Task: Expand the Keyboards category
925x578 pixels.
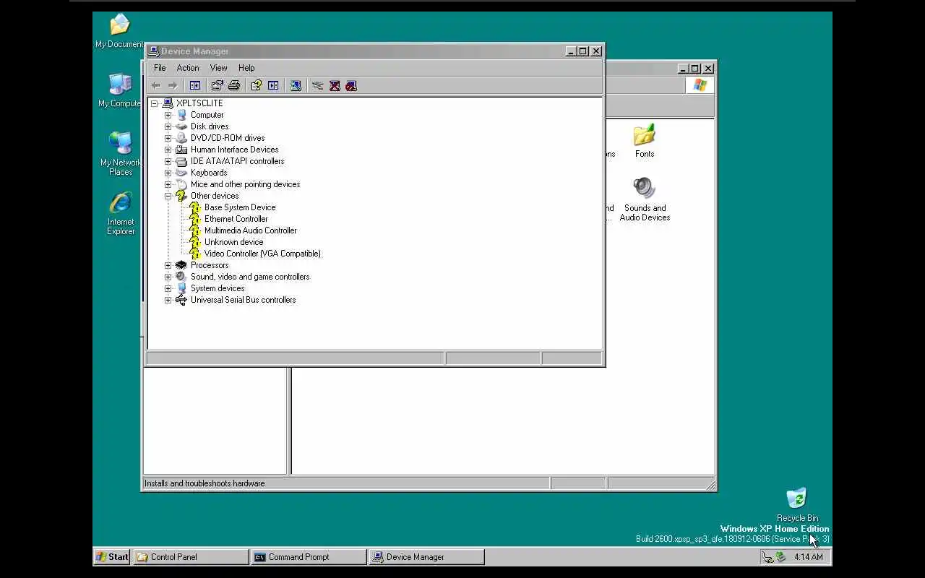Action: tap(168, 173)
